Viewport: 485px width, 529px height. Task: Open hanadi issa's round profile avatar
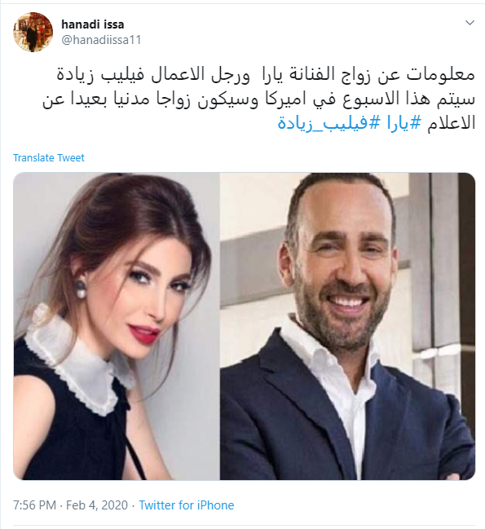33,32
